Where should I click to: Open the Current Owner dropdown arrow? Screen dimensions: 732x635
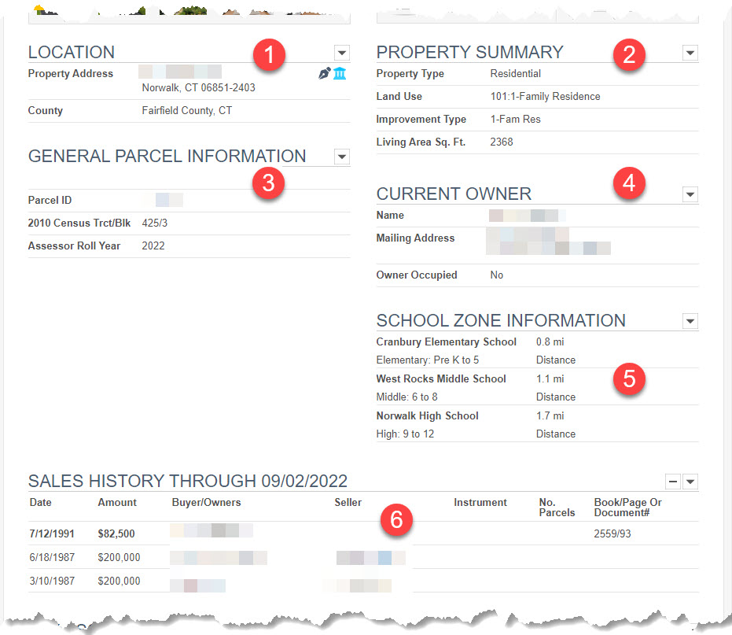[690, 194]
